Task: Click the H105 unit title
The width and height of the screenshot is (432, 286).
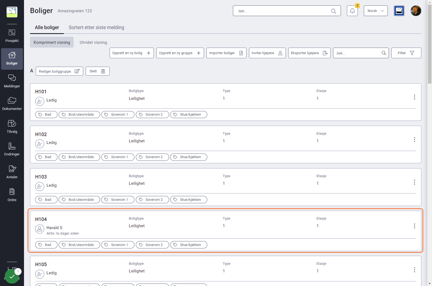Action: [x=41, y=265]
